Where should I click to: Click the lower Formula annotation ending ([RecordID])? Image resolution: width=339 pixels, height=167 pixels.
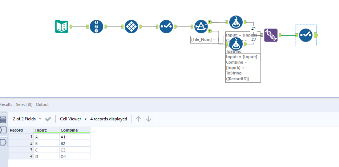tap(243, 68)
